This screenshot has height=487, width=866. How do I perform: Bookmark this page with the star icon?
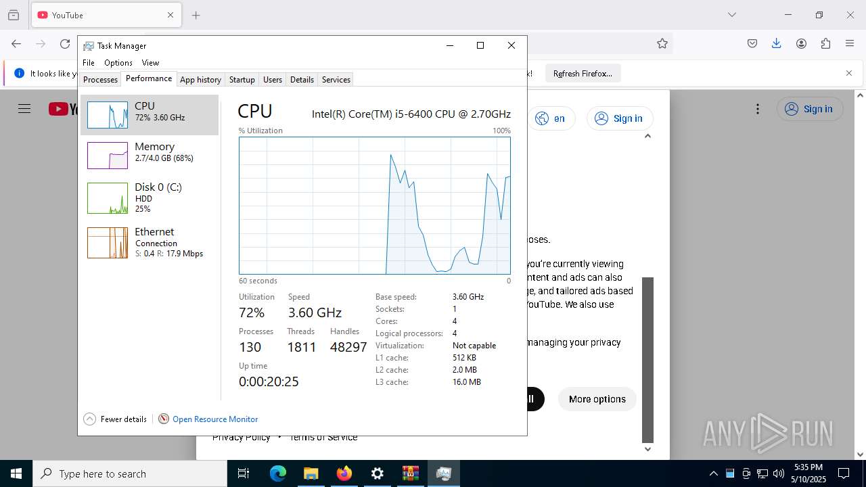pyautogui.click(x=662, y=43)
